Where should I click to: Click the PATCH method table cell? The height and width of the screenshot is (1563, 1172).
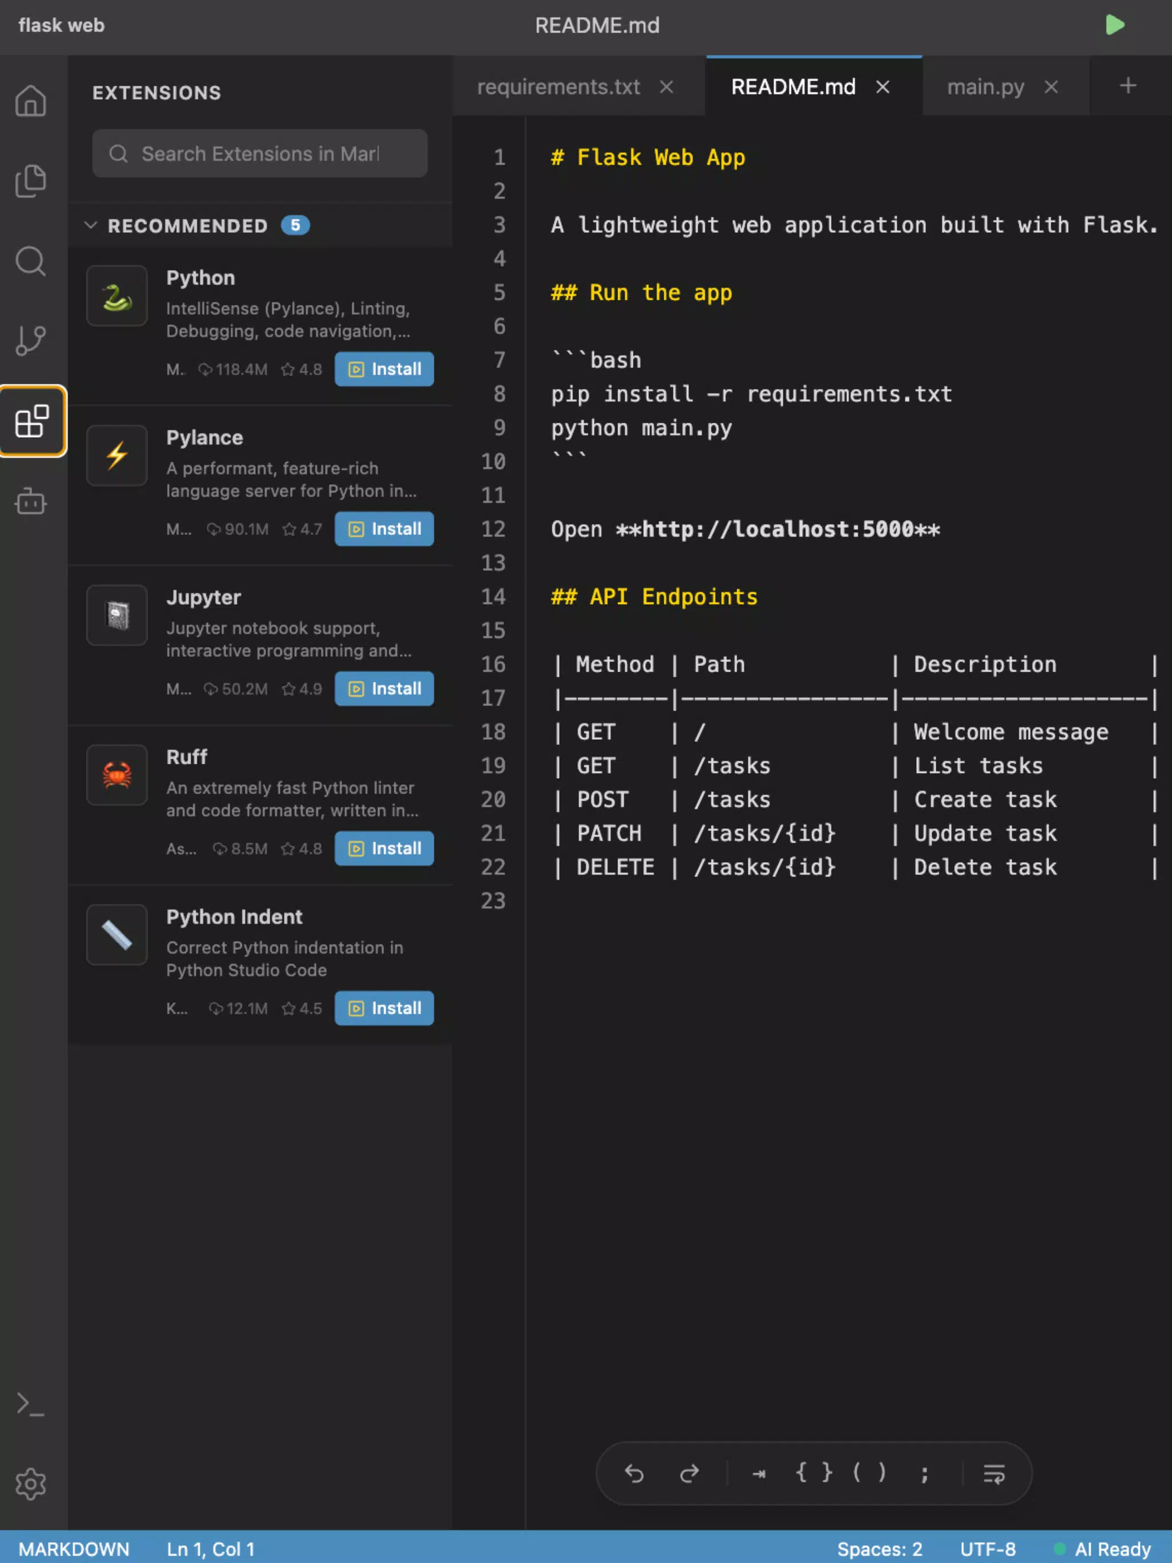(609, 833)
